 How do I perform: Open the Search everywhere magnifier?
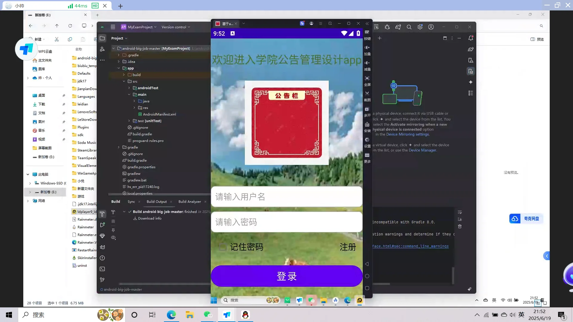pos(409,27)
